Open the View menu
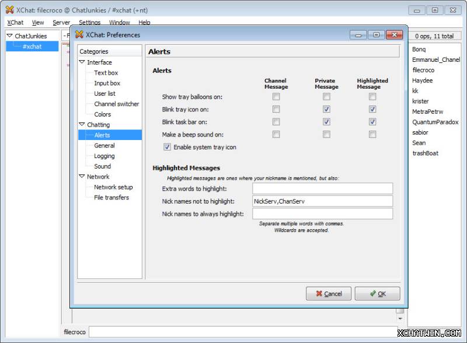 [x=38, y=23]
